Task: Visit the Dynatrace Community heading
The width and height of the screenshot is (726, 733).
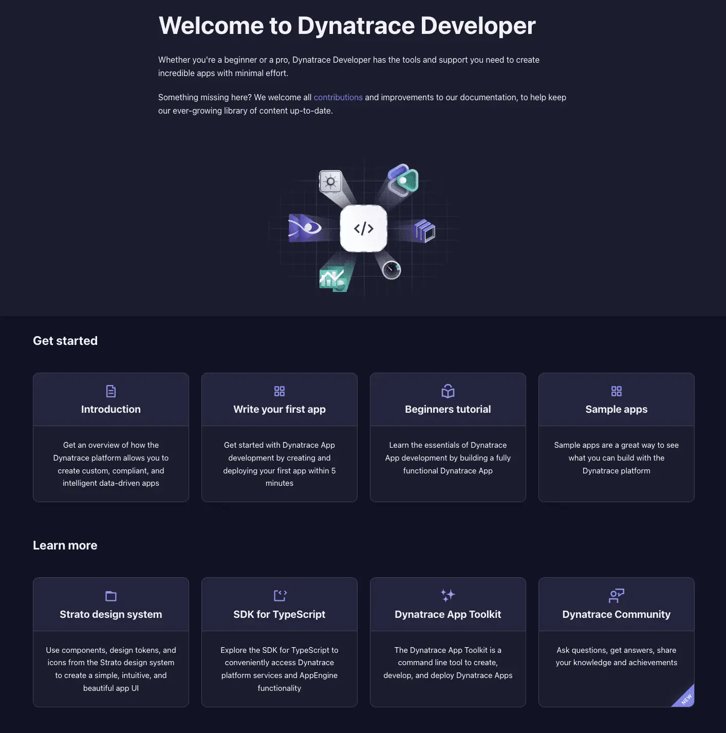Action: [617, 614]
